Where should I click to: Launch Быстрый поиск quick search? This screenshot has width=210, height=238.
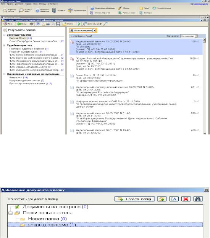tap(26, 10)
